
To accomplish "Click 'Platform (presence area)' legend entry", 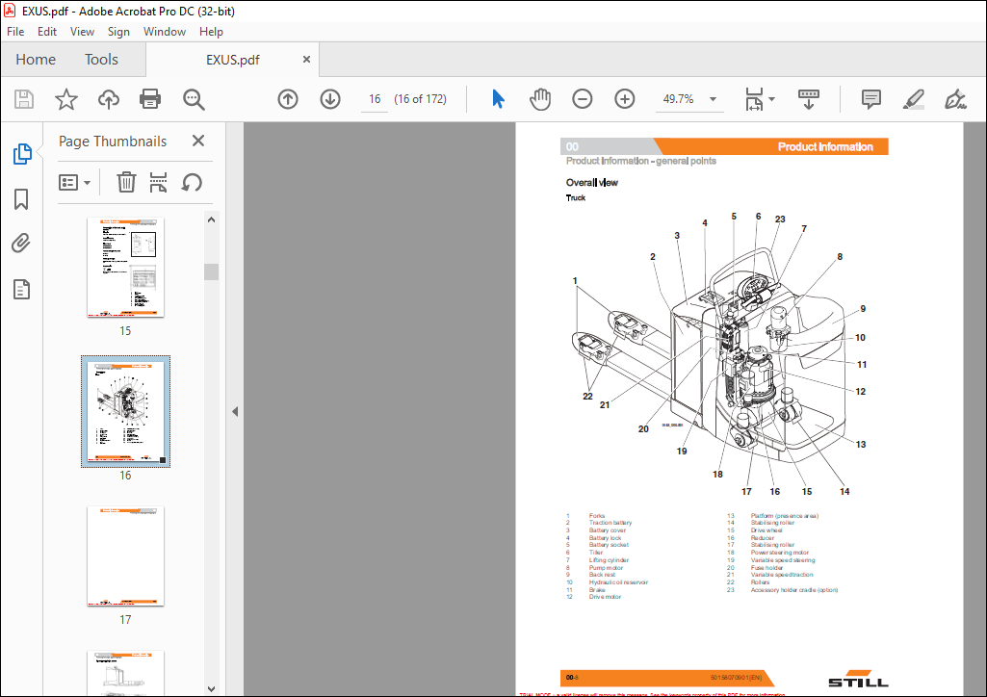I will pyautogui.click(x=785, y=516).
